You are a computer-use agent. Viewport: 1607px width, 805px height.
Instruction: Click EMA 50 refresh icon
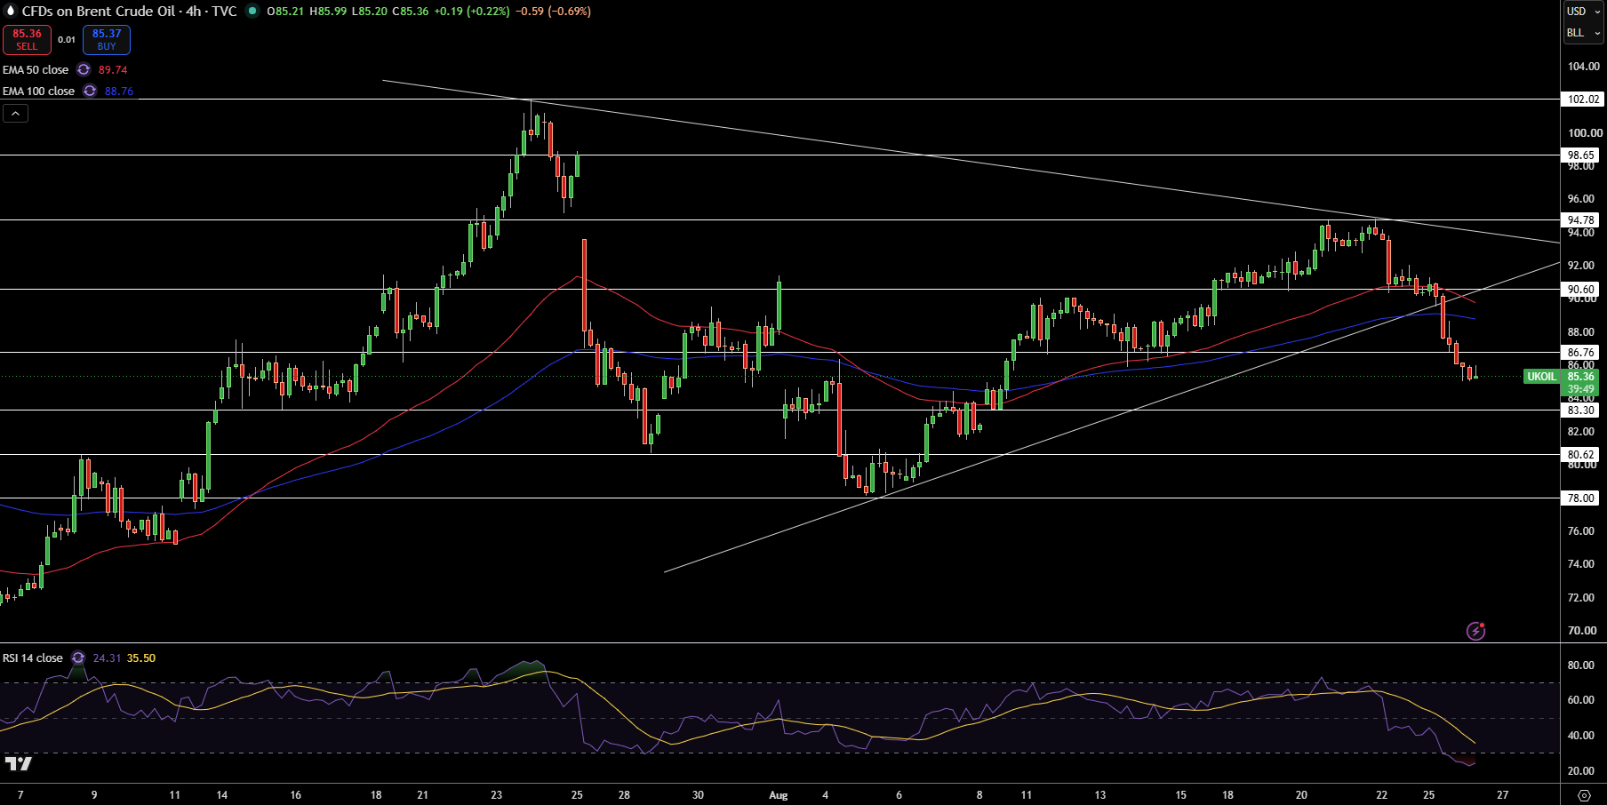point(84,69)
